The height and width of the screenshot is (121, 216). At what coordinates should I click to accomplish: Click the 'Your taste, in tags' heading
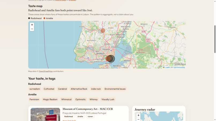(x=42, y=79)
